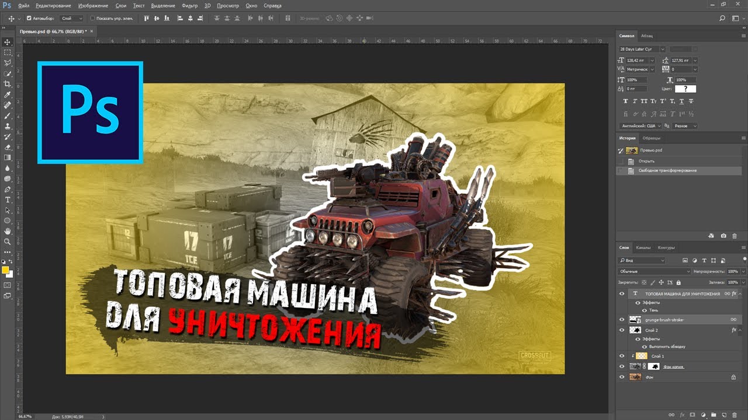This screenshot has height=420, width=748.
Task: Add layer style with bottom fx icon
Action: coord(682,415)
